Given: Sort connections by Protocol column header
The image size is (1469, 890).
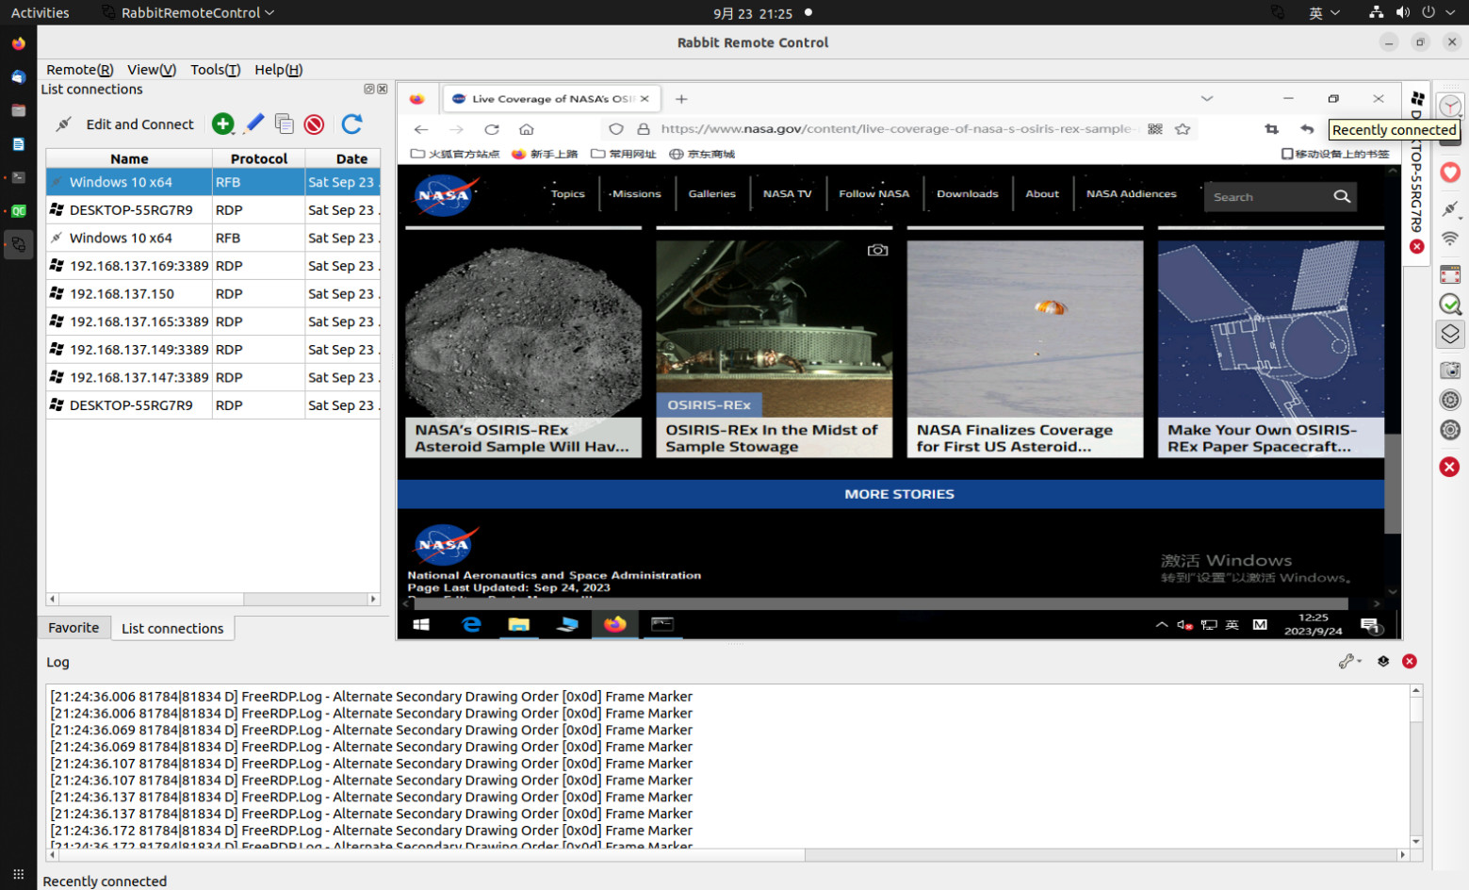Looking at the screenshot, I should pyautogui.click(x=259, y=158).
